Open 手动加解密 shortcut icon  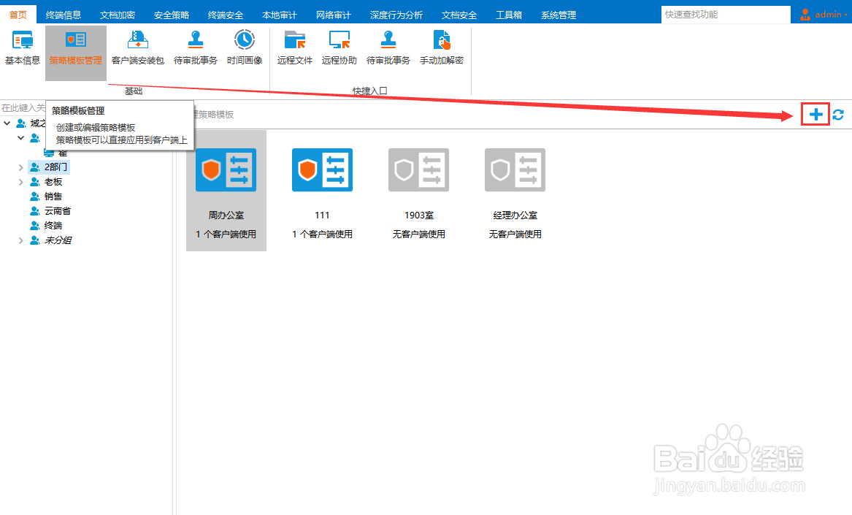click(441, 48)
